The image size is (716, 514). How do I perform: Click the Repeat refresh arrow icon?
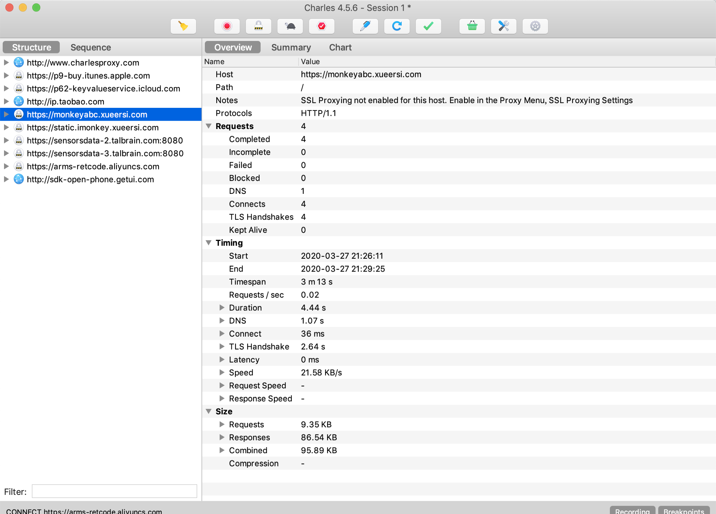point(397,26)
